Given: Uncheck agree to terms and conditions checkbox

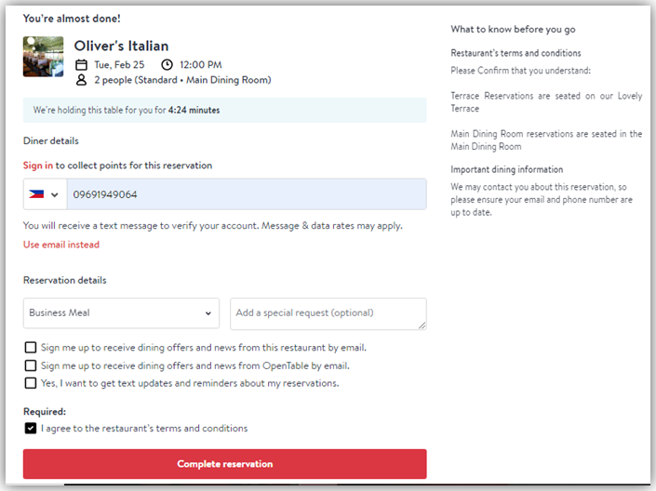Looking at the screenshot, I should coord(31,429).
